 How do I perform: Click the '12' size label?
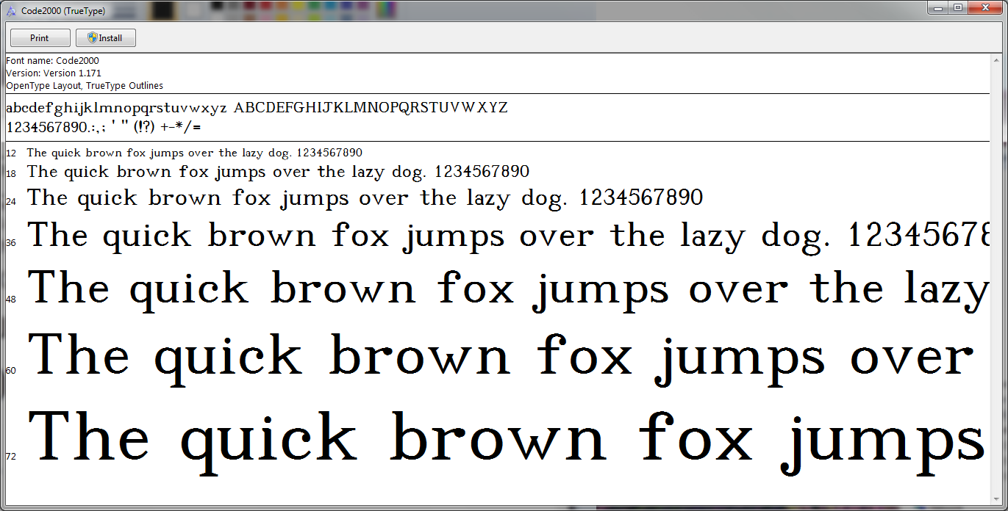coord(11,154)
